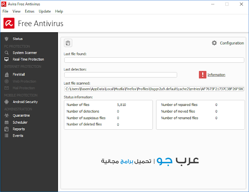Select the Mail Protection entry
249x192 pixels.
tap(24, 88)
